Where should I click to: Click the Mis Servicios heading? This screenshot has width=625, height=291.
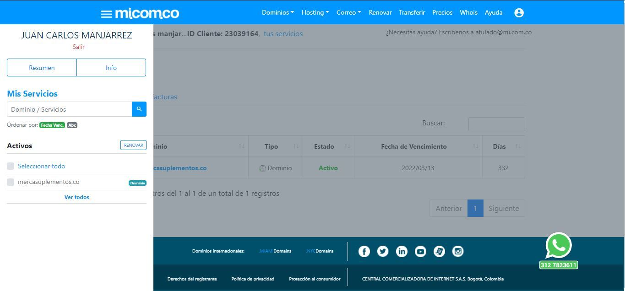(x=32, y=93)
